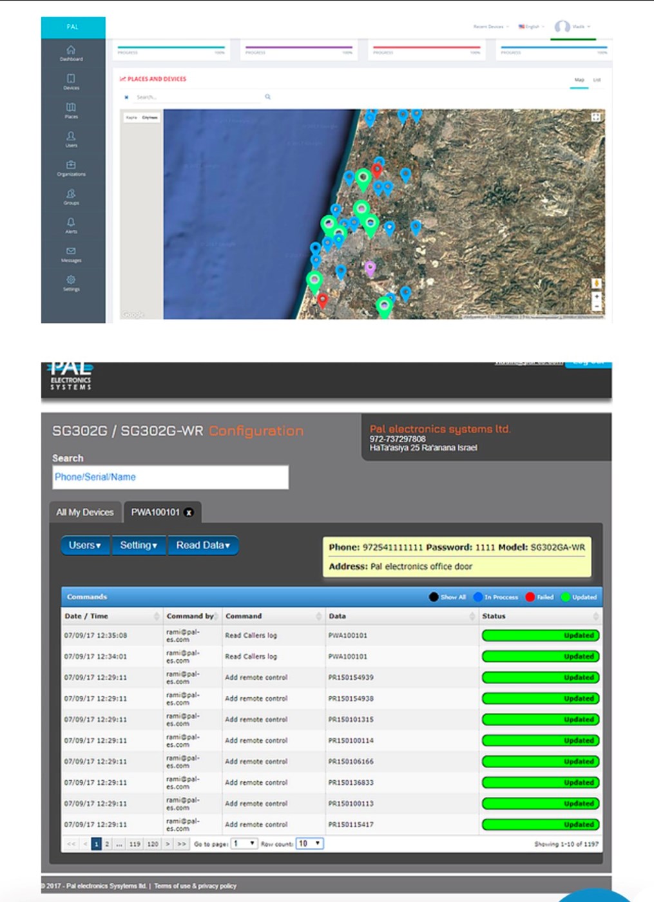Switch to Map view tab
The image size is (654, 902).
(579, 81)
